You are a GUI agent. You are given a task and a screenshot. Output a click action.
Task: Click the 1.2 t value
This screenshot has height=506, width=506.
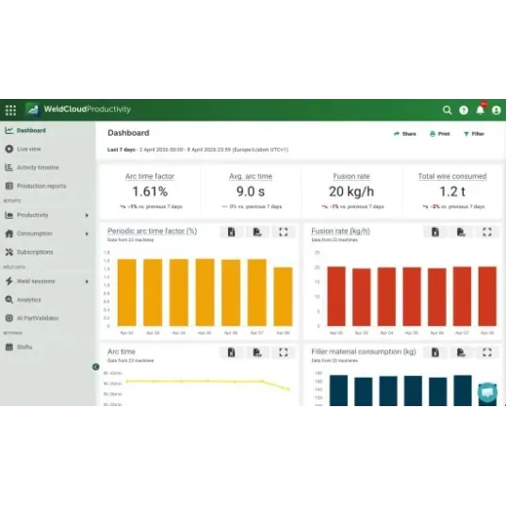point(452,191)
